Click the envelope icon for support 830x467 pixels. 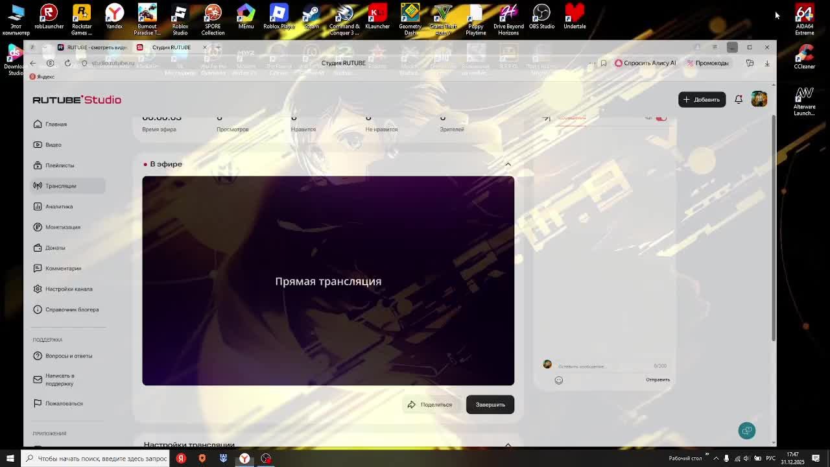click(x=38, y=379)
